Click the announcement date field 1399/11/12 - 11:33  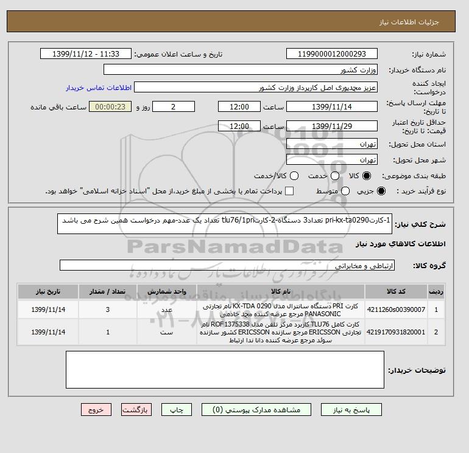(86, 54)
